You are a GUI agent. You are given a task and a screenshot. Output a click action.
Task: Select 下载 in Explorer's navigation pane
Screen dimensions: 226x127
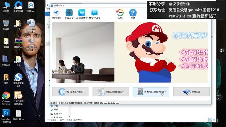click(54, 106)
